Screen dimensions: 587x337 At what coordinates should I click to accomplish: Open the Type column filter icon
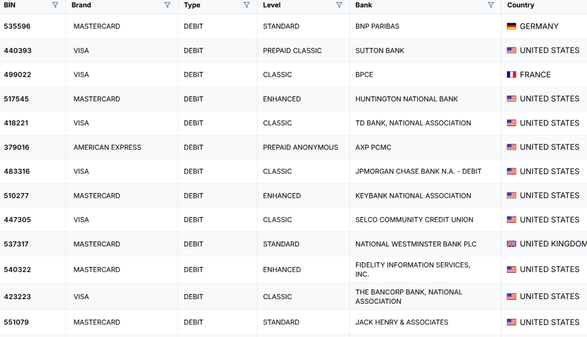(246, 5)
